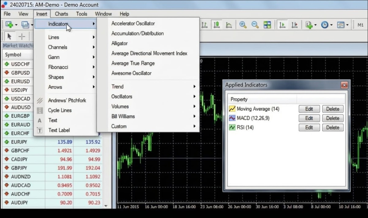Open the File menu

point(7,14)
